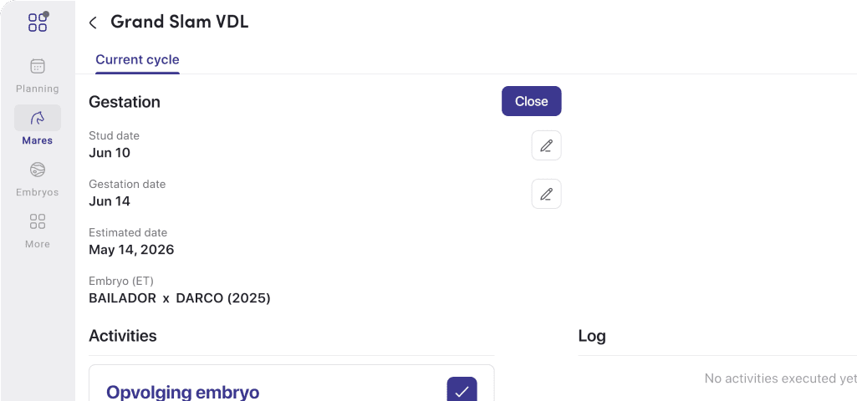The width and height of the screenshot is (857, 401).
Task: Click the Close gestation button
Action: point(531,101)
